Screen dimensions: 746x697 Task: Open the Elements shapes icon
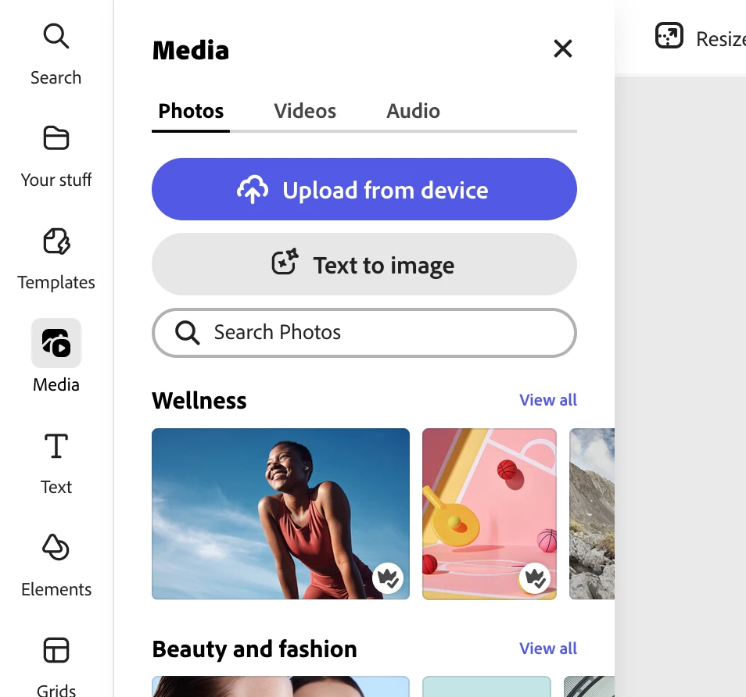pyautogui.click(x=56, y=547)
